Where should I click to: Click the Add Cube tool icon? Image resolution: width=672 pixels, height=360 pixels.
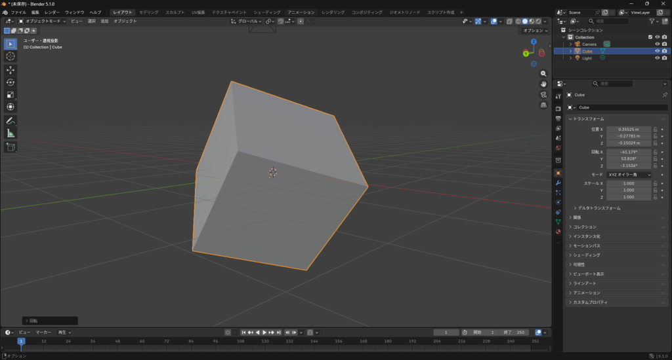pyautogui.click(x=10, y=147)
